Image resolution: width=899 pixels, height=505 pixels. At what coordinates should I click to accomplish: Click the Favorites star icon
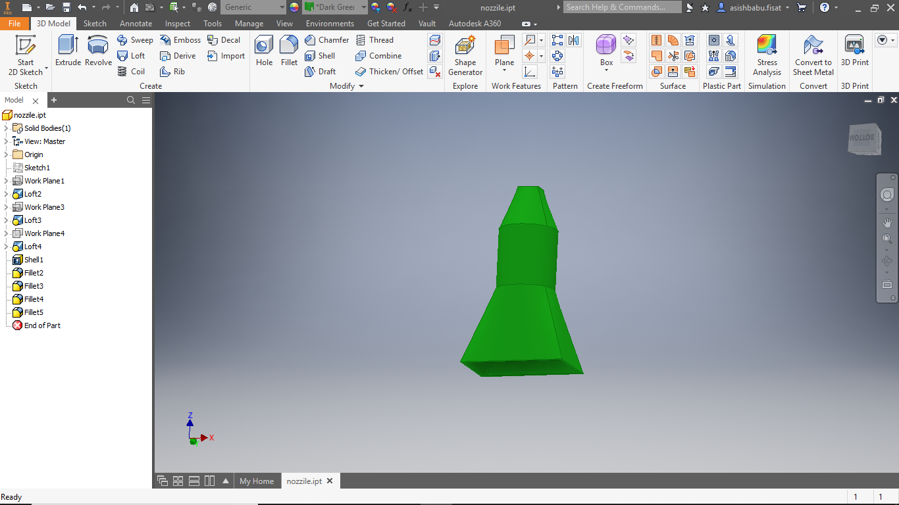706,7
